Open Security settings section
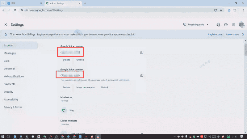This screenshot has height=139, width=247. click(x=9, y=92)
